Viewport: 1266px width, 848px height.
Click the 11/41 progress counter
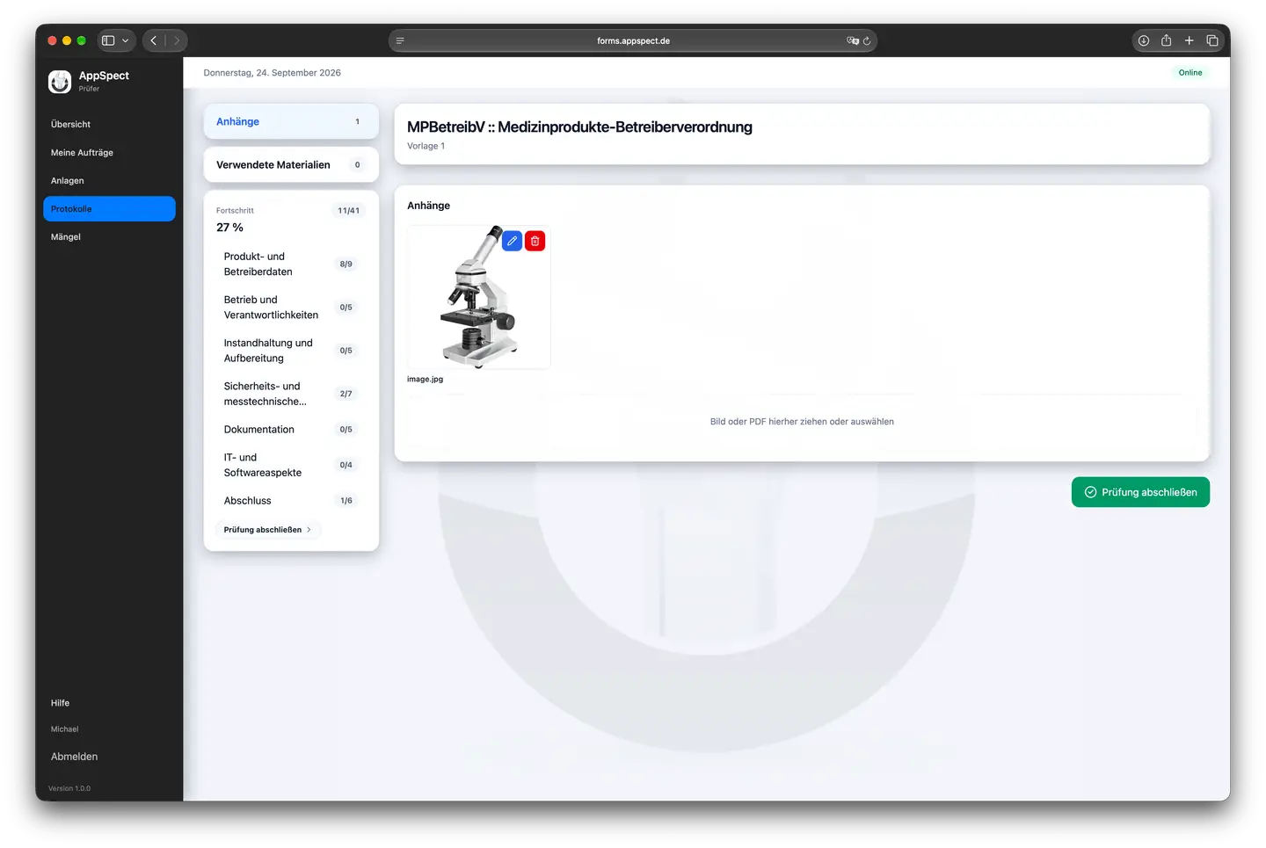coord(349,211)
